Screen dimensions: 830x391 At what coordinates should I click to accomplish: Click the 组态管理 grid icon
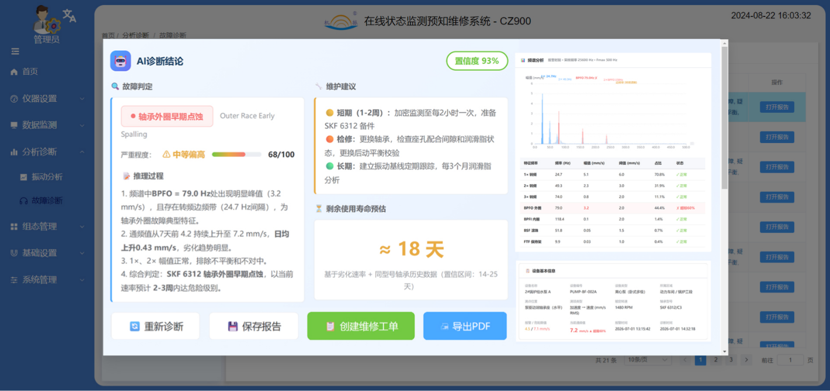[x=14, y=227]
